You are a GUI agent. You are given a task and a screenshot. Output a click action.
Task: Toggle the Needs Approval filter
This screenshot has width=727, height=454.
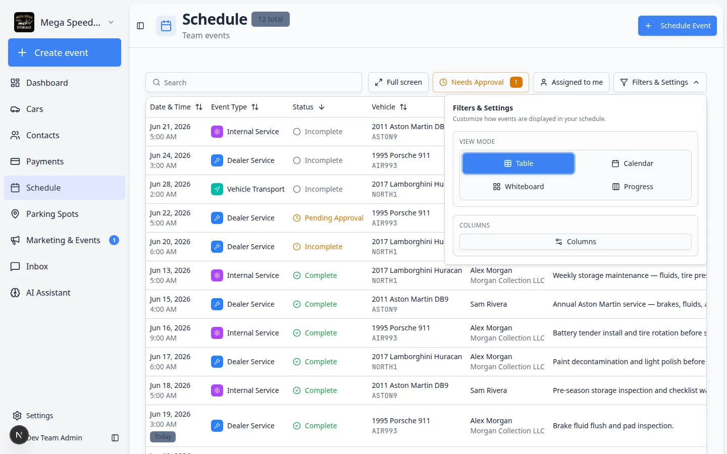point(481,82)
